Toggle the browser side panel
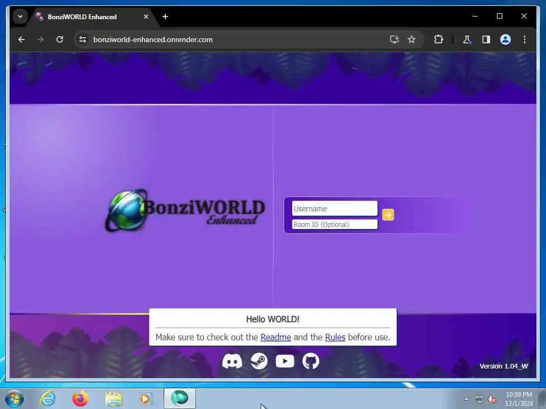 [486, 39]
